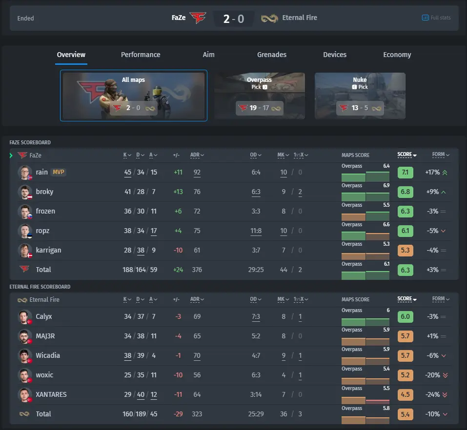The width and height of the screenshot is (467, 430).
Task: Click MAJ3R's player avatar
Action: (25, 336)
